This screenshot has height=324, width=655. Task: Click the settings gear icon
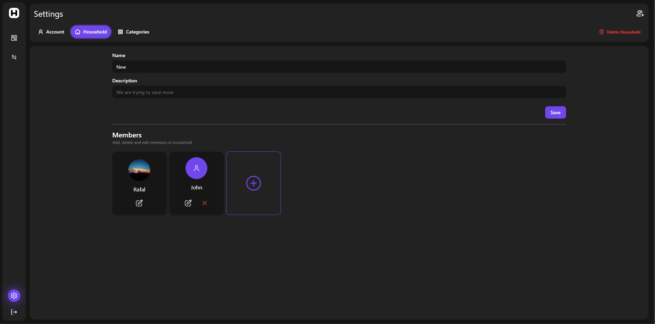click(x=14, y=296)
